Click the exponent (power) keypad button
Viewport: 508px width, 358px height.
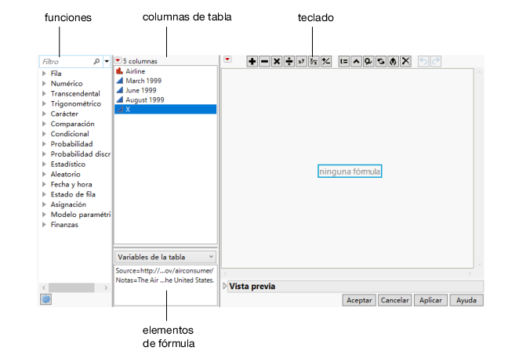(301, 61)
